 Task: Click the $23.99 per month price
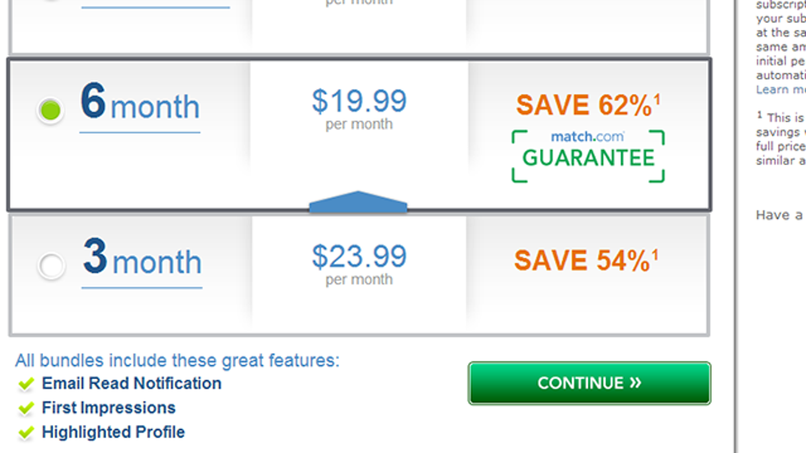[359, 264]
